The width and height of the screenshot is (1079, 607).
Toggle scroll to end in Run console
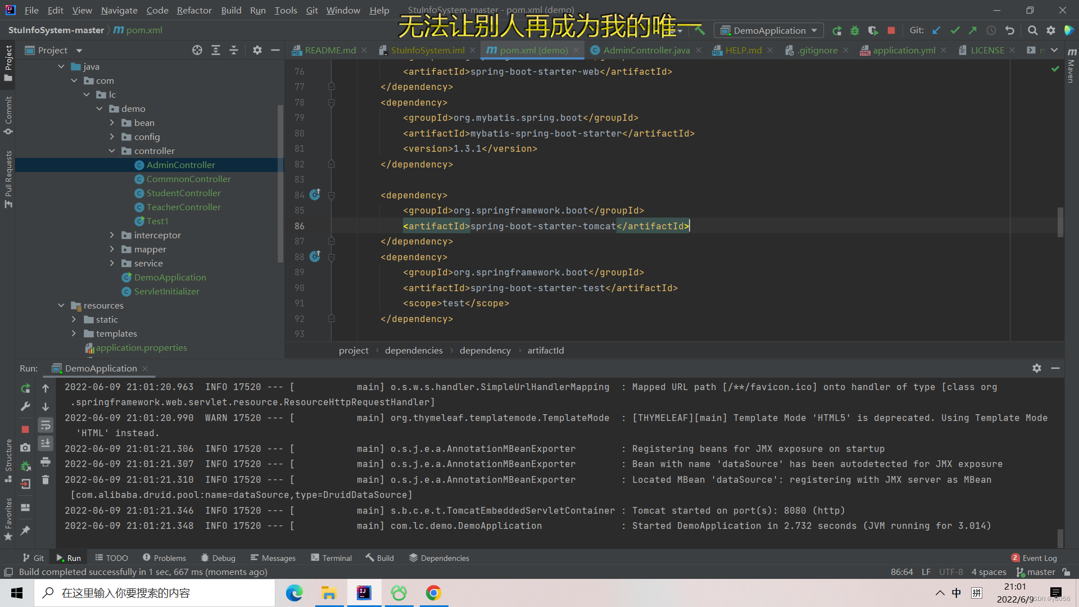pos(46,443)
